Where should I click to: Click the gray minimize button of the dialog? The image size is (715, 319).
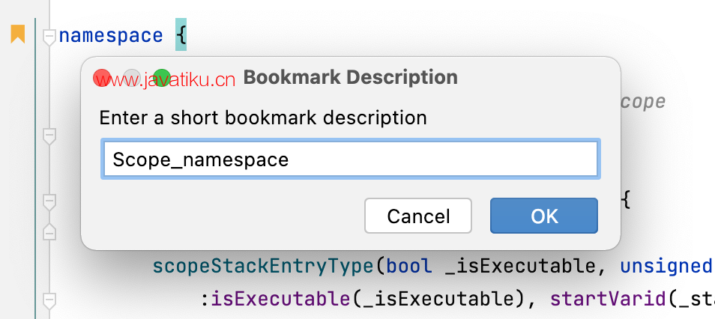tap(132, 78)
